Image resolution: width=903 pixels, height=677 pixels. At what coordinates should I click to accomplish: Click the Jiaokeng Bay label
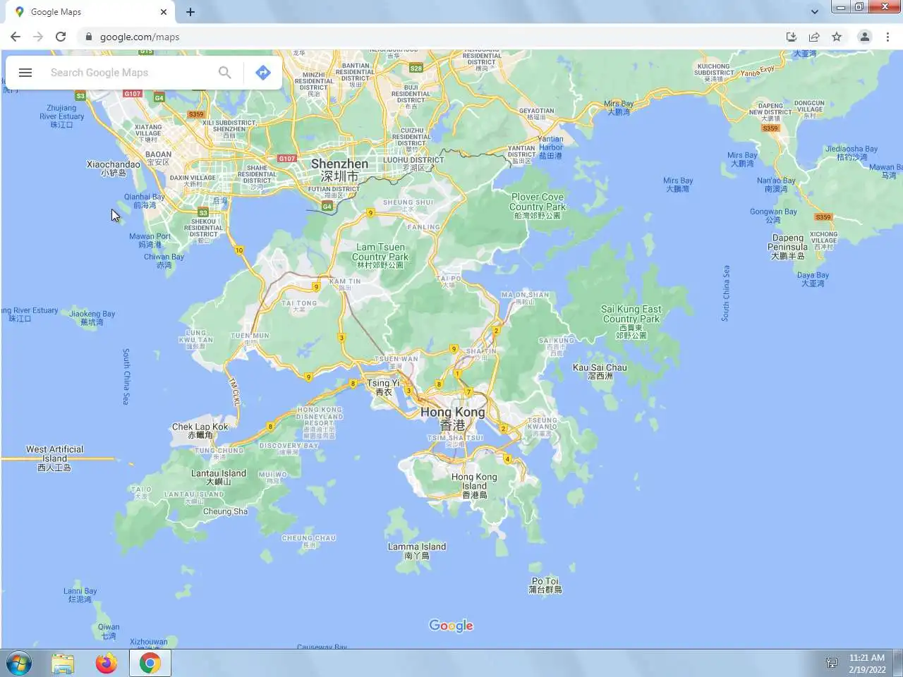pos(92,317)
